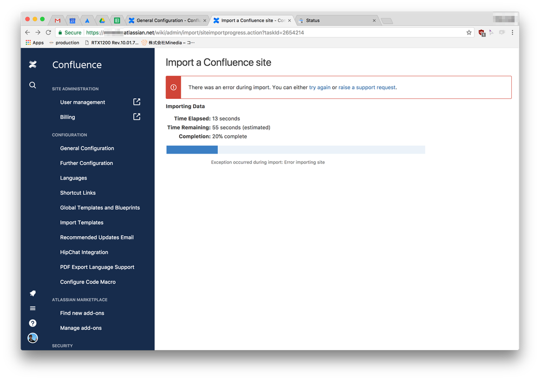Image resolution: width=540 pixels, height=380 pixels.
Task: Click the Confluence logo icon in sidebar
Action: click(x=32, y=65)
